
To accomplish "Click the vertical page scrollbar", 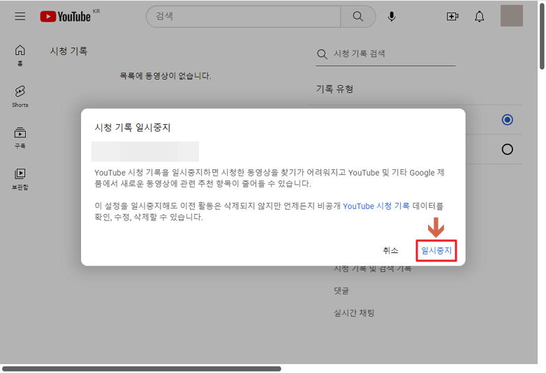I will pyautogui.click(x=542, y=36).
